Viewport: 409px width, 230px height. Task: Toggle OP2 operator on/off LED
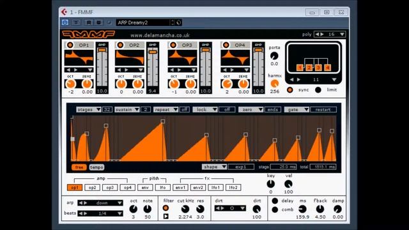click(x=120, y=45)
